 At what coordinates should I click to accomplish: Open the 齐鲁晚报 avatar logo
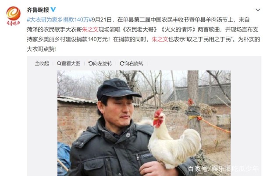[14, 16]
